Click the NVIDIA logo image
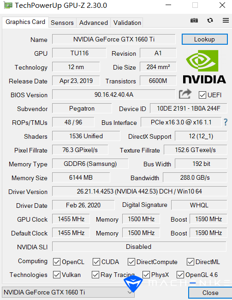The image size is (232, 300). (x=204, y=66)
